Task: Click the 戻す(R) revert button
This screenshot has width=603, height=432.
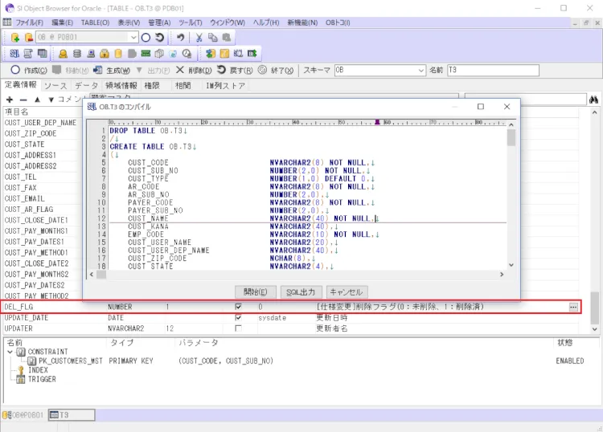Action: [235, 71]
